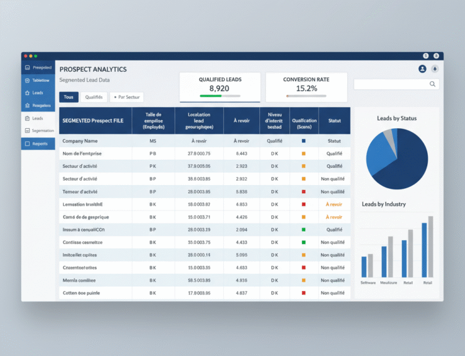Click the Reports sidebar icon
Viewport: 465px width, 356px height.
click(x=27, y=144)
